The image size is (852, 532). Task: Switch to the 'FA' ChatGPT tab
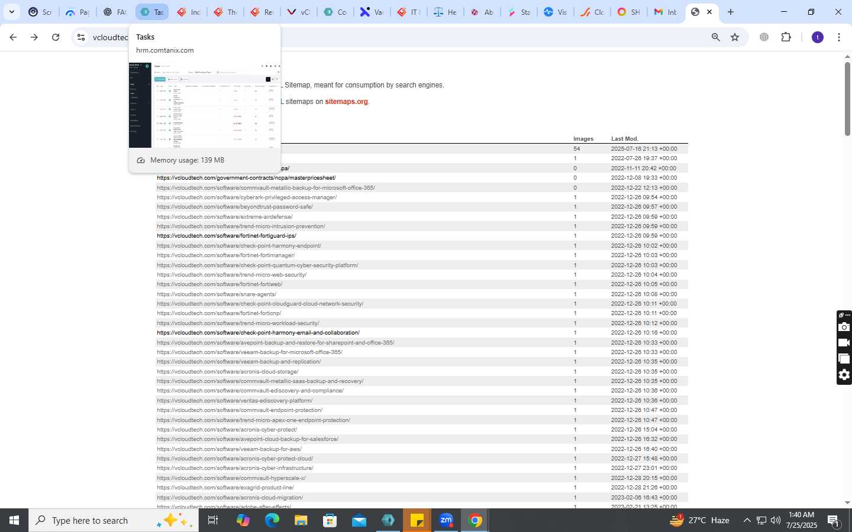coord(114,12)
